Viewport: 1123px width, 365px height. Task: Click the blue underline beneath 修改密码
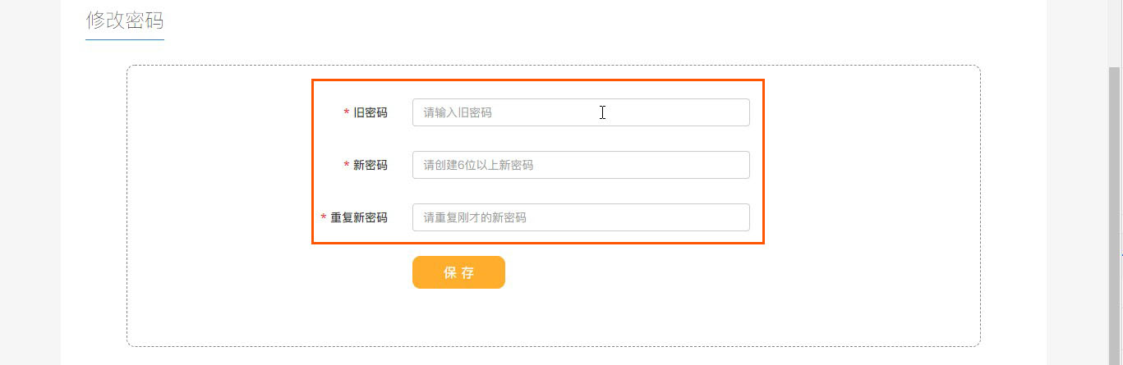[x=125, y=39]
